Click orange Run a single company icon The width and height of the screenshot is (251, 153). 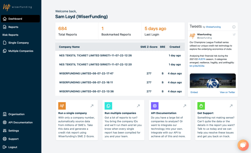point(62,106)
